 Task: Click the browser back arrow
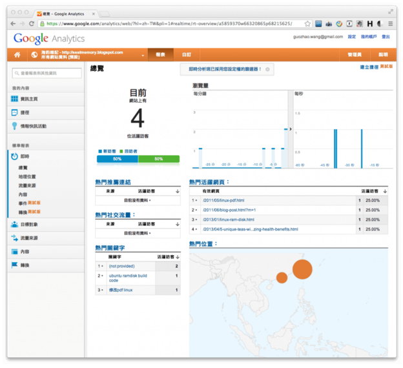(13, 24)
